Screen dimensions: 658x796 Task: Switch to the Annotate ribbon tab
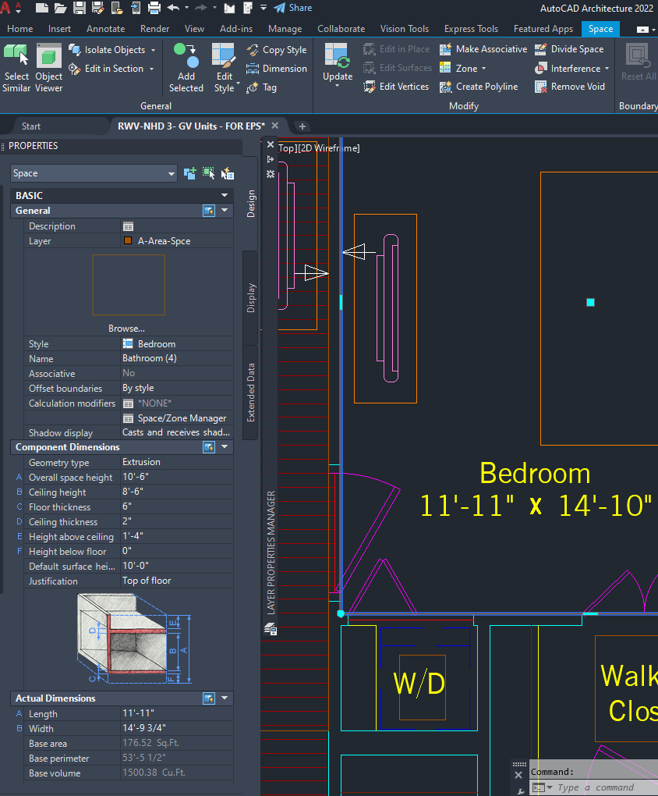105,29
